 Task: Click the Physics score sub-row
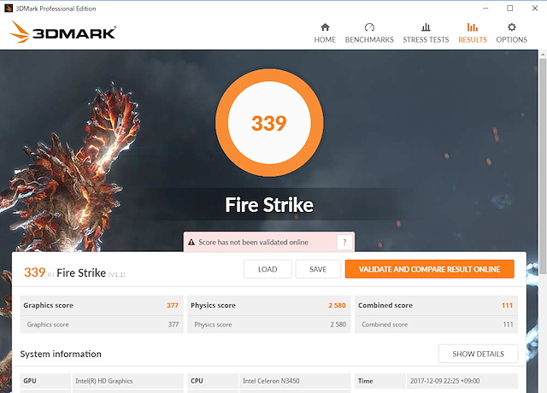(x=269, y=325)
